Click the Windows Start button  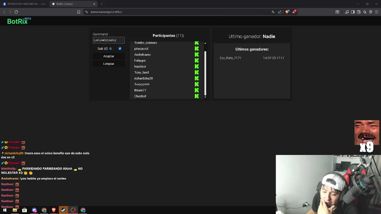pos(5,210)
